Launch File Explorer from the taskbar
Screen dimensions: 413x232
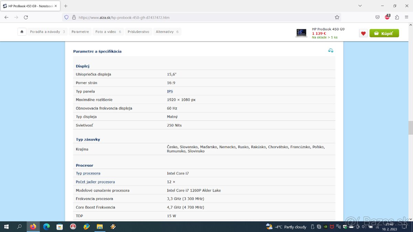(99, 227)
